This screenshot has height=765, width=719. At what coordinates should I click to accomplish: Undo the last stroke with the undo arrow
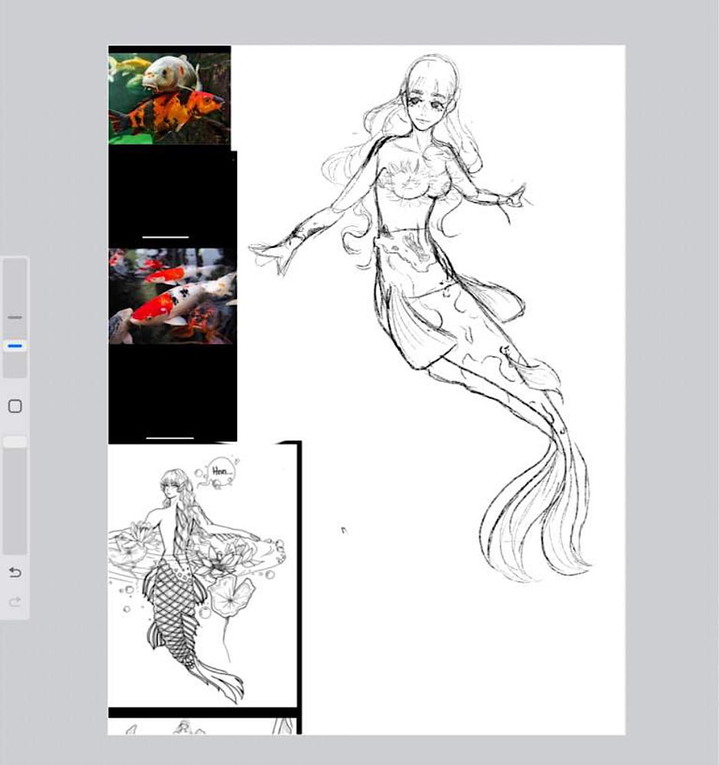click(15, 573)
